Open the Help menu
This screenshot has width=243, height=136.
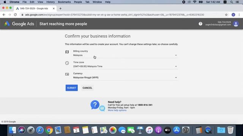click(x=108, y=2)
